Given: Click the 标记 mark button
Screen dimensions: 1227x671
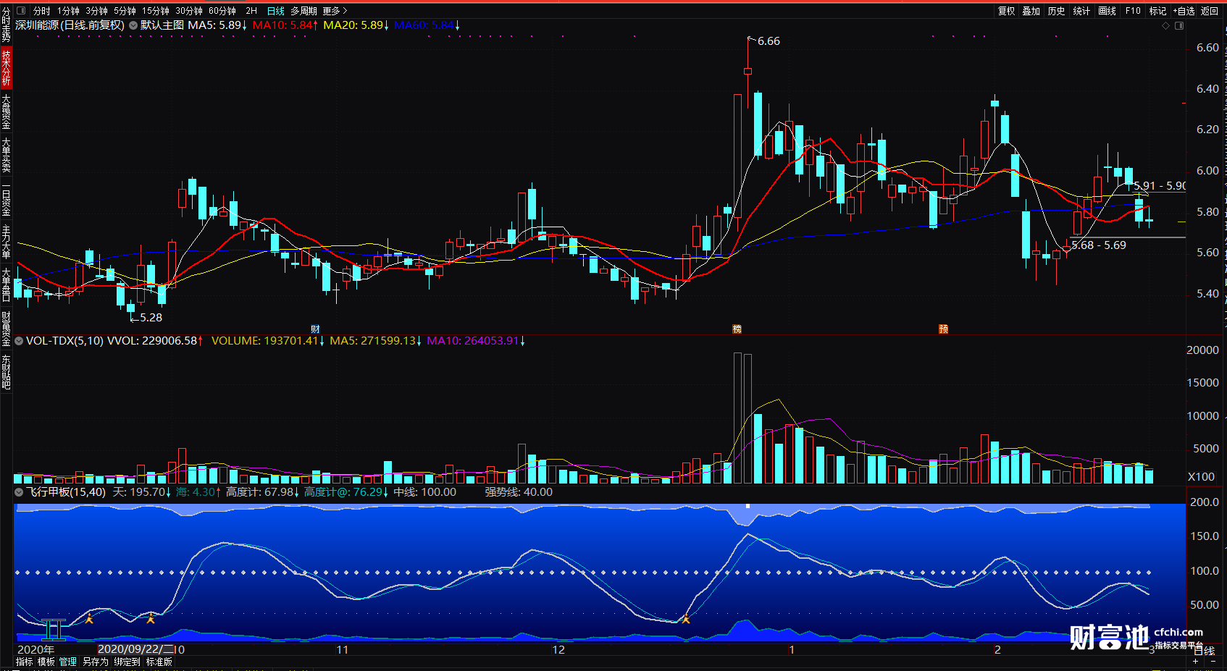Looking at the screenshot, I should tap(1158, 11).
